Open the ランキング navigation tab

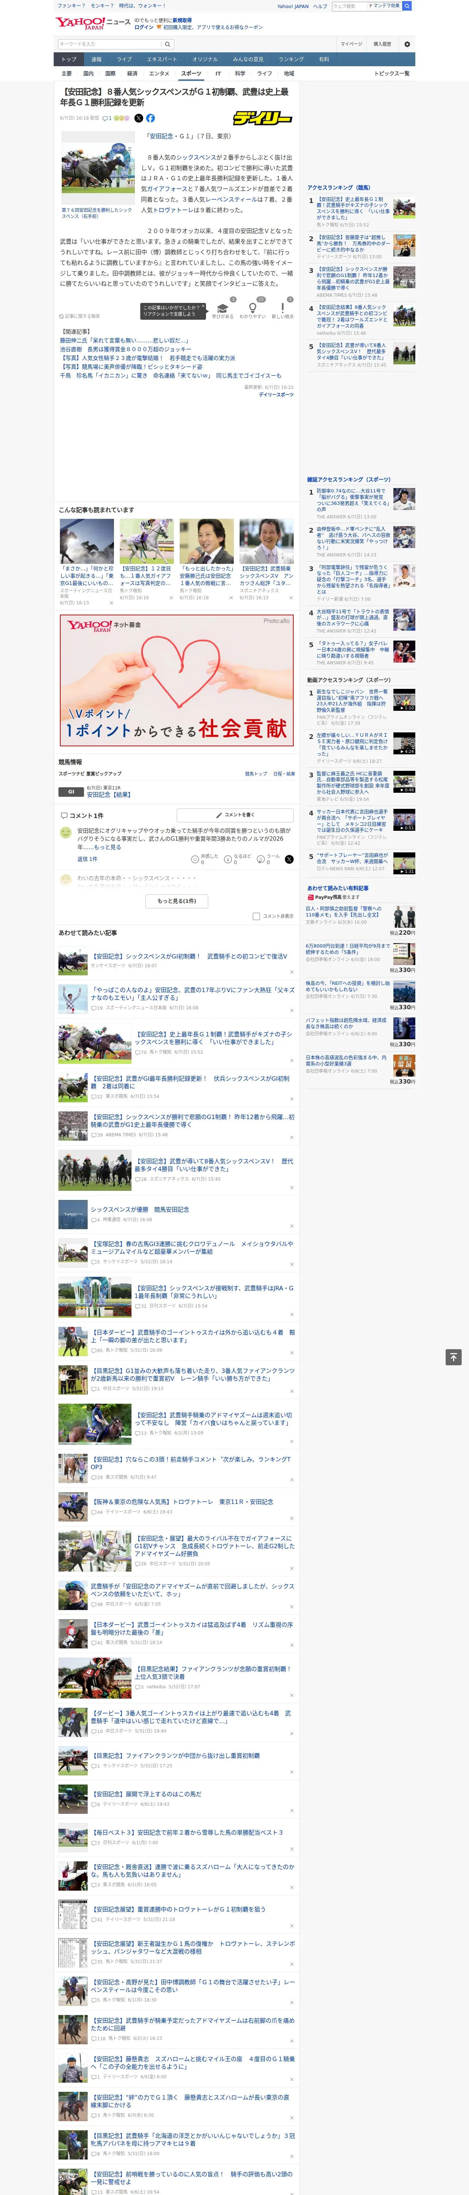pyautogui.click(x=291, y=60)
